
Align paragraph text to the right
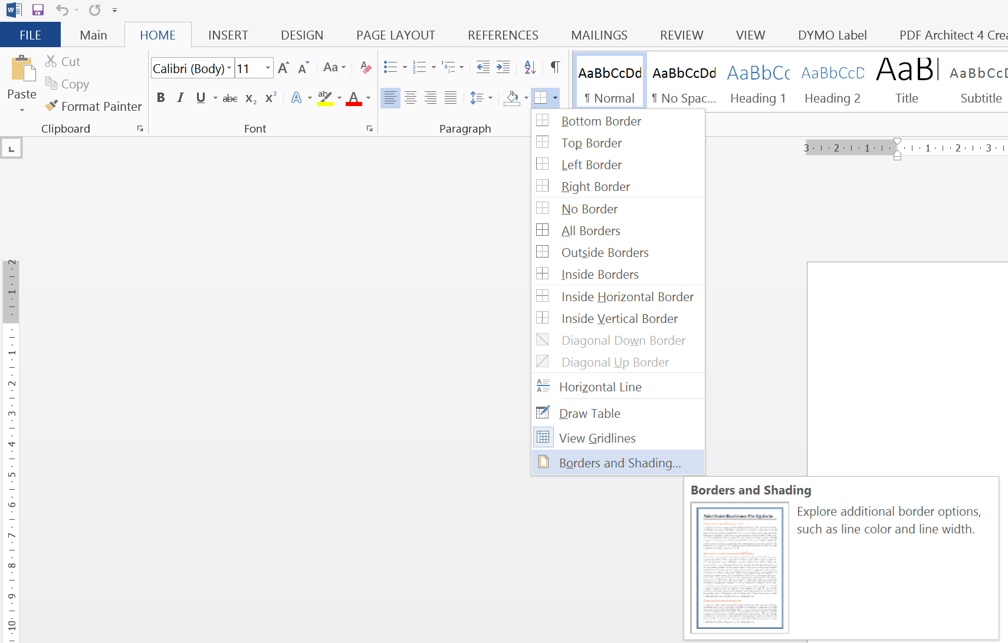[x=431, y=98]
